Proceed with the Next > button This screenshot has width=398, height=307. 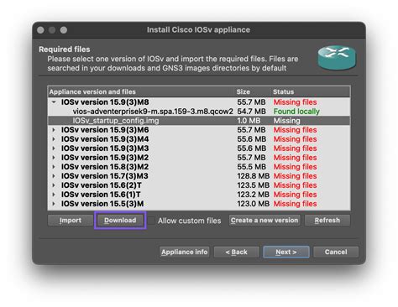[x=286, y=252]
